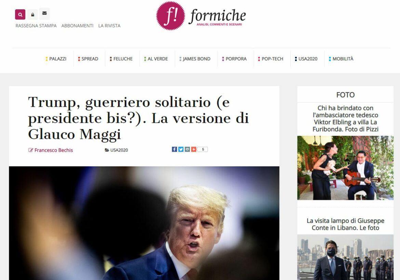Open the magenta search icon
Screen dimensions: 400x280
(20, 15)
